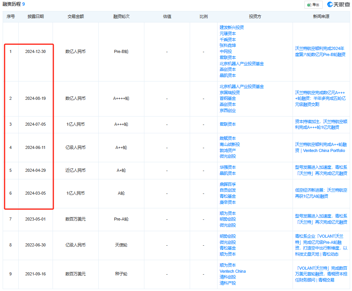Screen dimensions: 352x291
Task: Click date cell 2024-07-05
Action: [35, 124]
